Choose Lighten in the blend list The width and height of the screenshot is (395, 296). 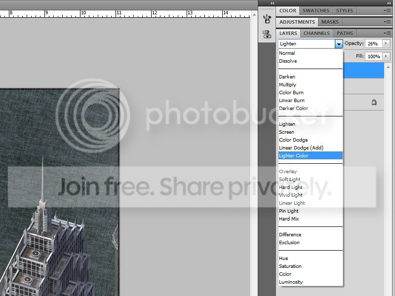pyautogui.click(x=311, y=124)
